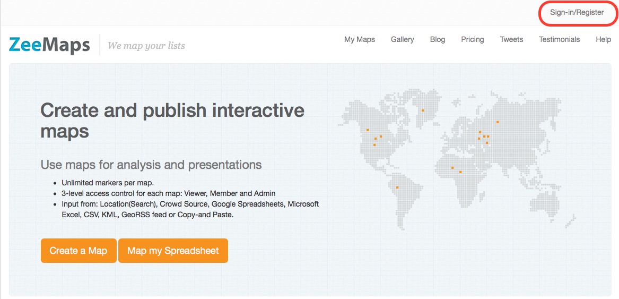Go to the Gallery page

point(402,39)
